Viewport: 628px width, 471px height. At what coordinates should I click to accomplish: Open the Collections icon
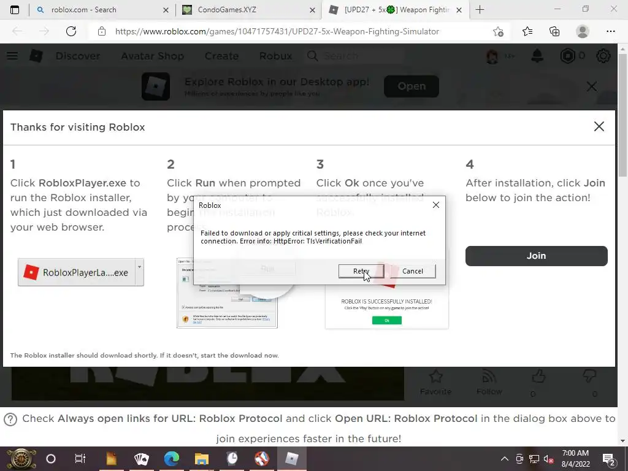coord(554,31)
